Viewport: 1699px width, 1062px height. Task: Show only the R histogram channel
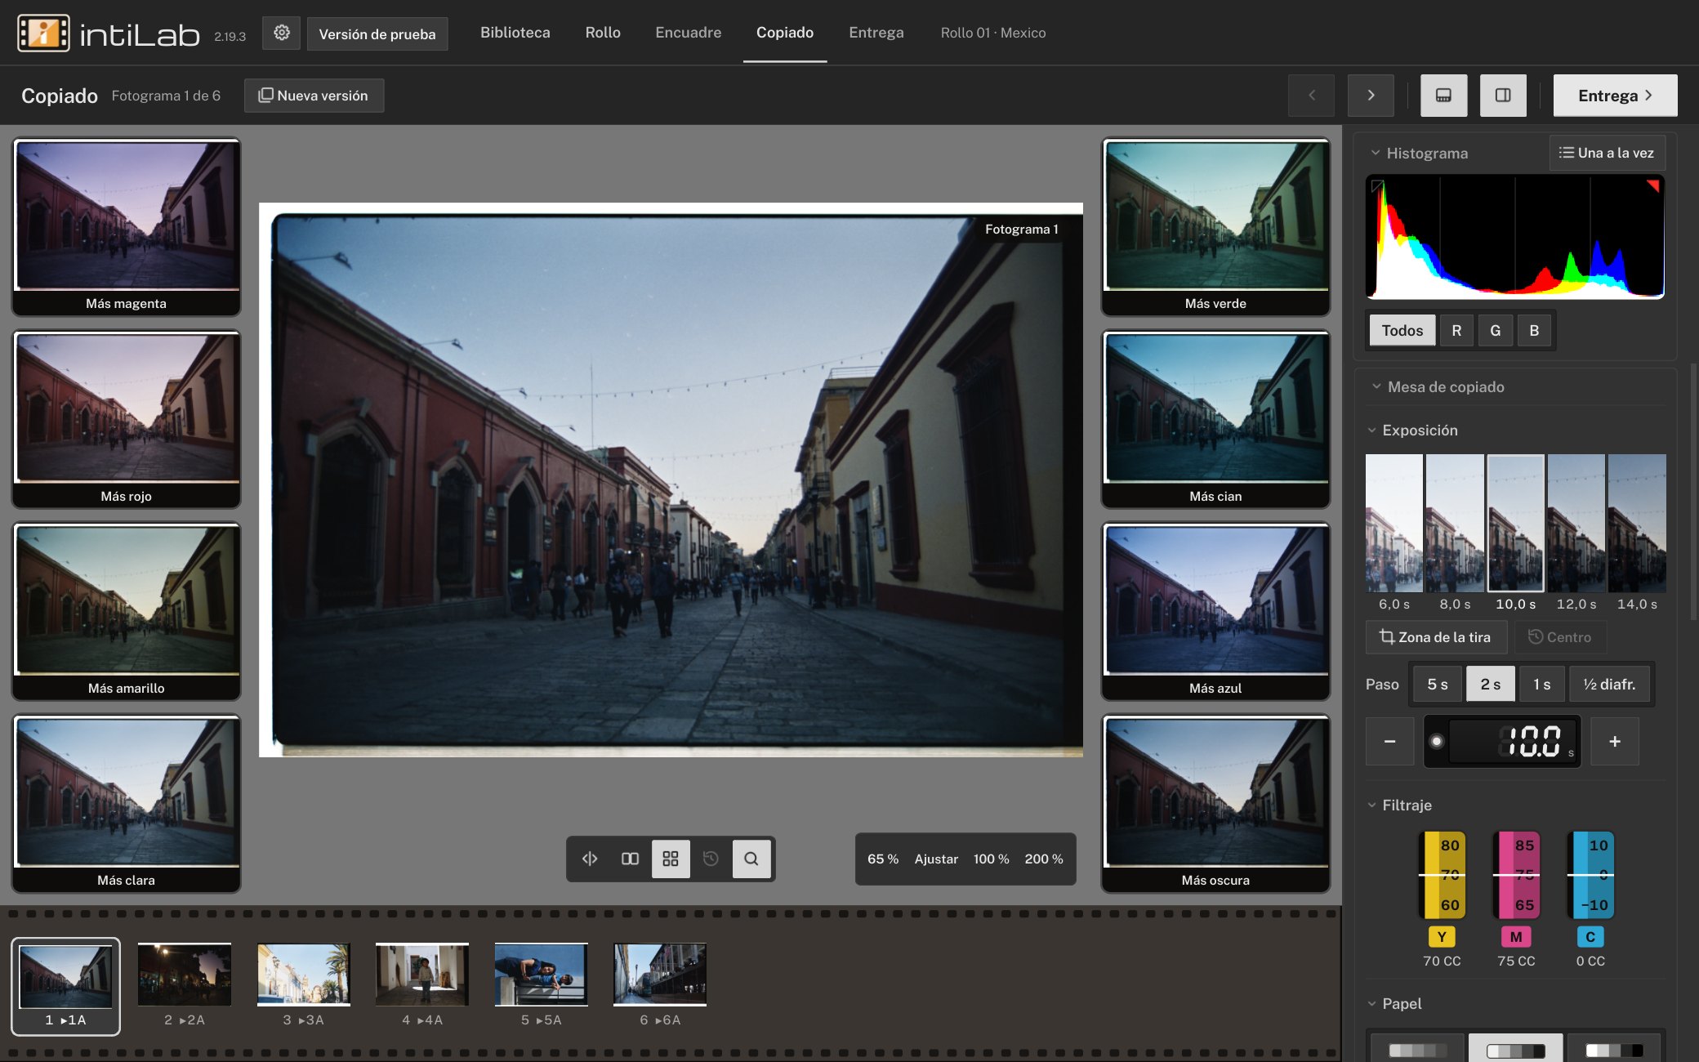(x=1456, y=331)
